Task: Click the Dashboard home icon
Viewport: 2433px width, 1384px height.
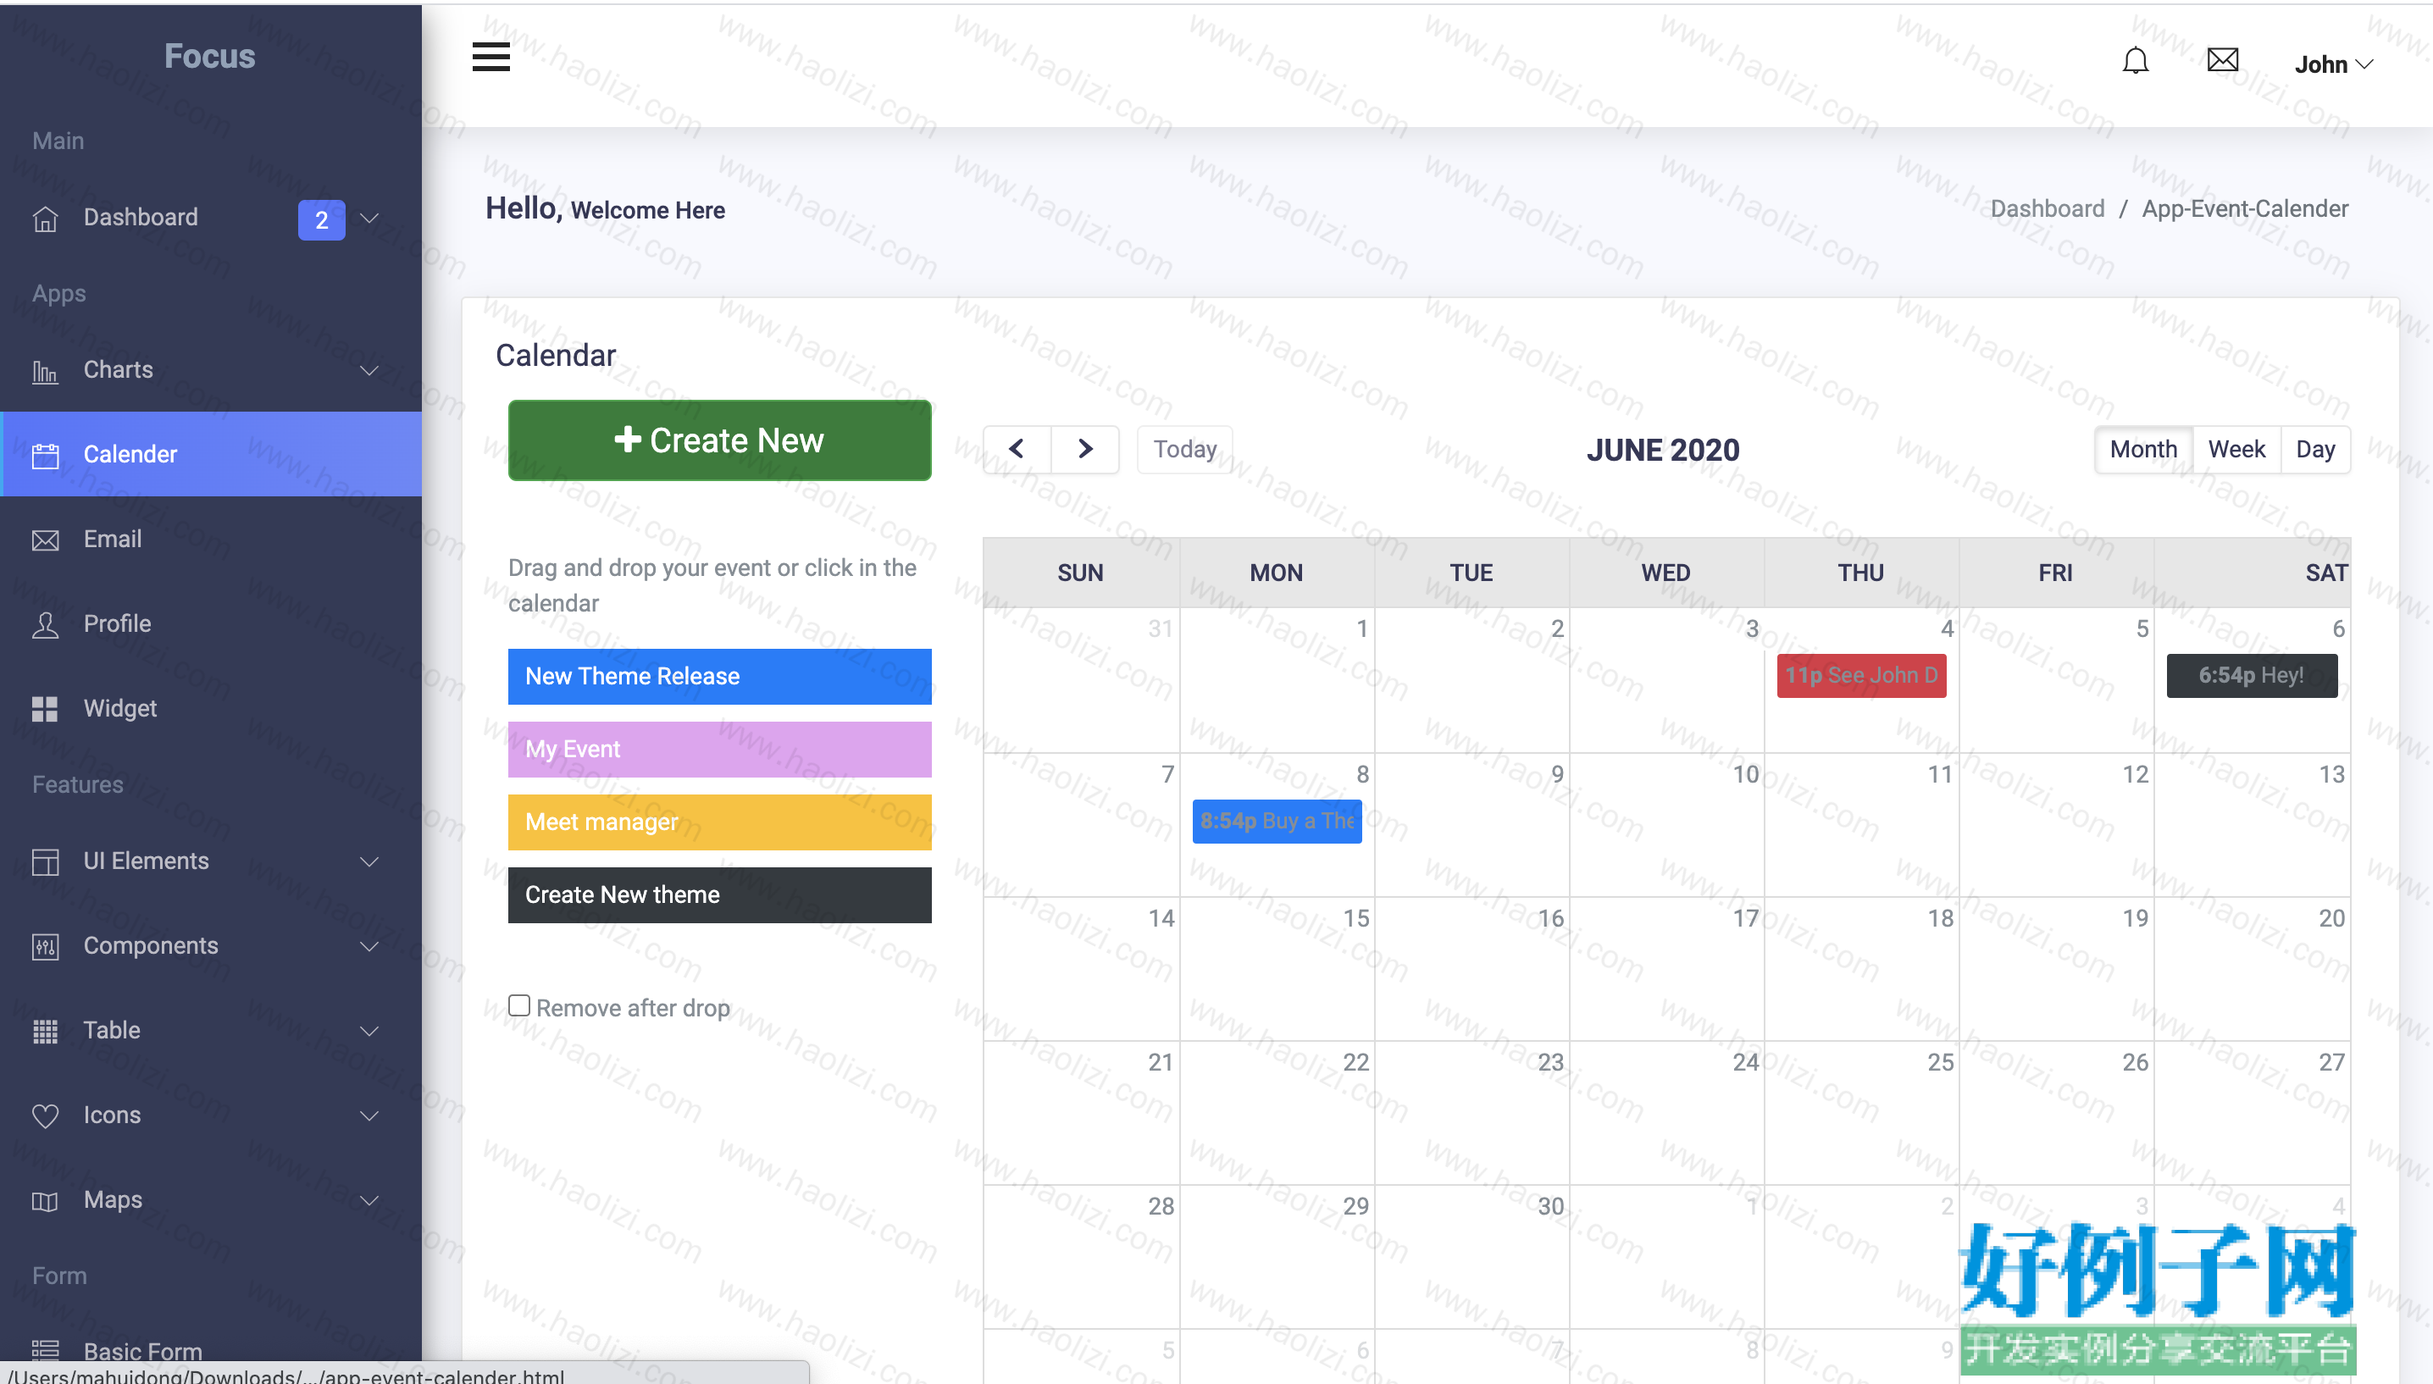Action: click(45, 219)
